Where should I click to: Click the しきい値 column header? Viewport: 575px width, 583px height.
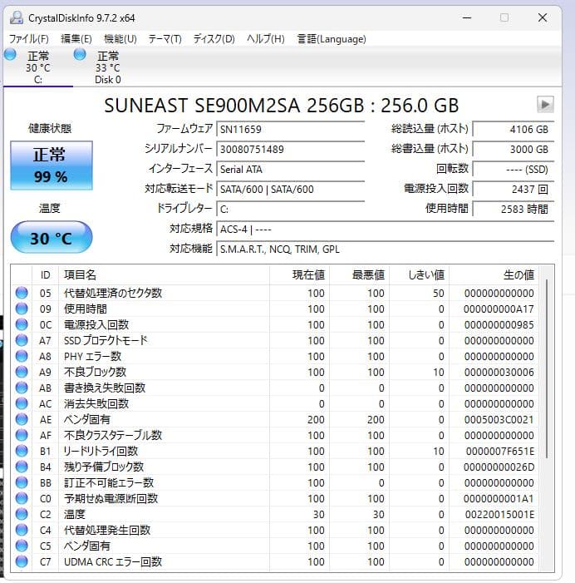pyautogui.click(x=419, y=275)
